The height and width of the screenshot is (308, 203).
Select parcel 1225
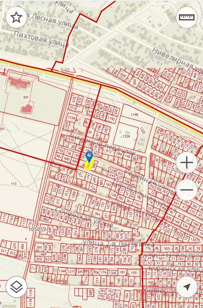coord(63,232)
